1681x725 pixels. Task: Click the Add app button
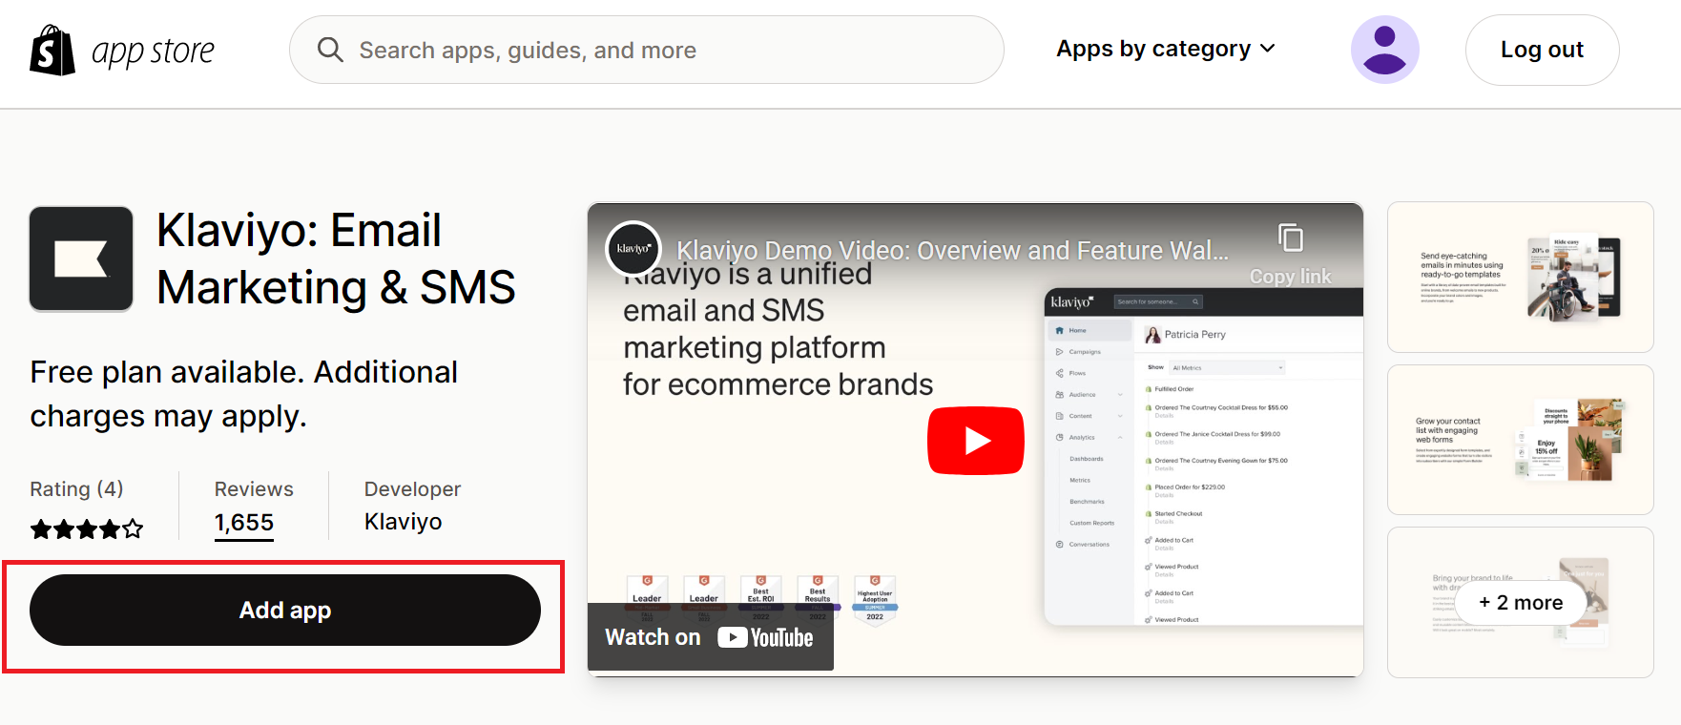[285, 610]
